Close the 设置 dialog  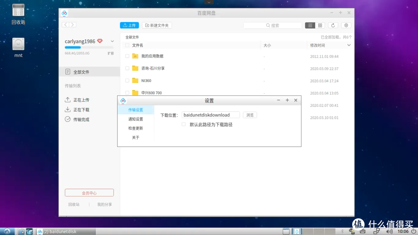click(296, 100)
